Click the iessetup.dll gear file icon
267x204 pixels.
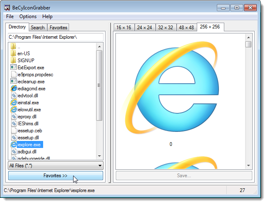point(14,138)
